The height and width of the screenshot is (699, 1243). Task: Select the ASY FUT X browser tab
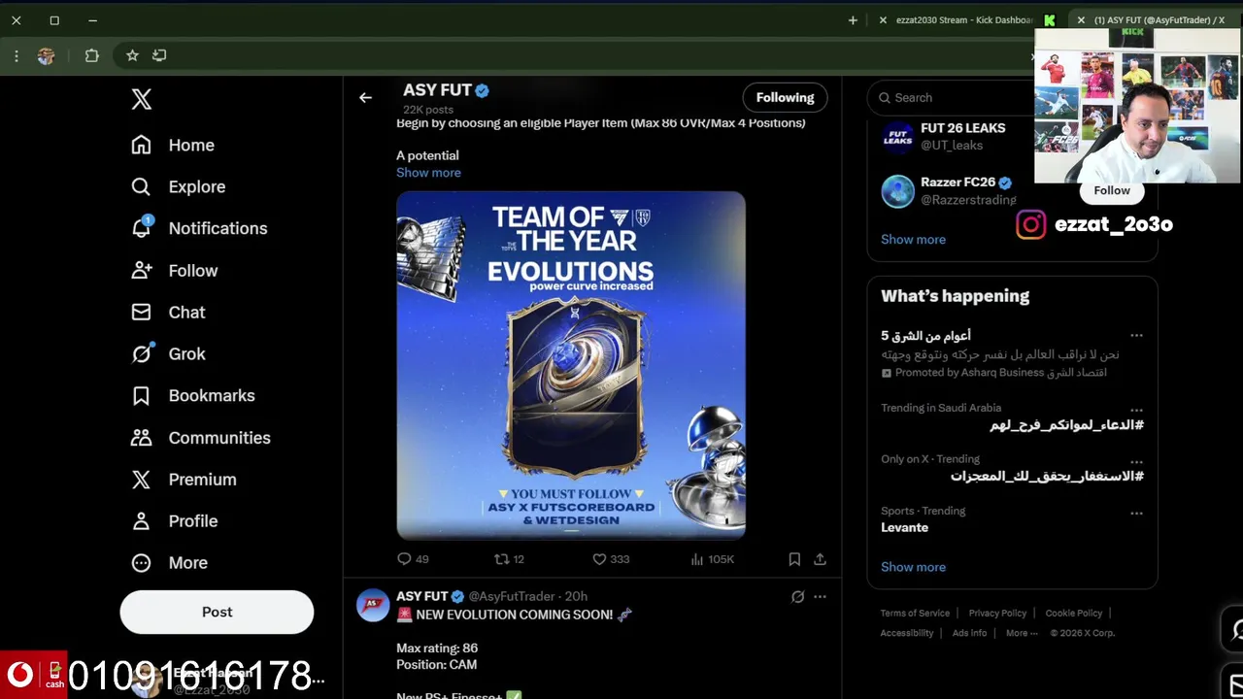coord(1159,19)
